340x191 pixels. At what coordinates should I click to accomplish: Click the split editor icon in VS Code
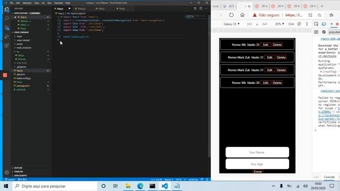pos(195,8)
